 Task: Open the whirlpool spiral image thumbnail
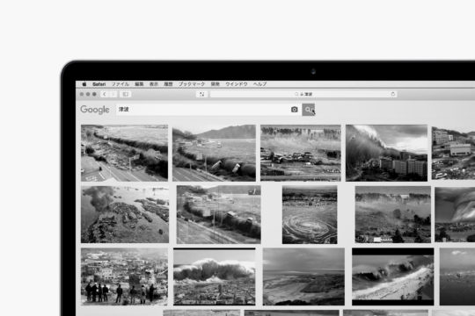[310, 215]
